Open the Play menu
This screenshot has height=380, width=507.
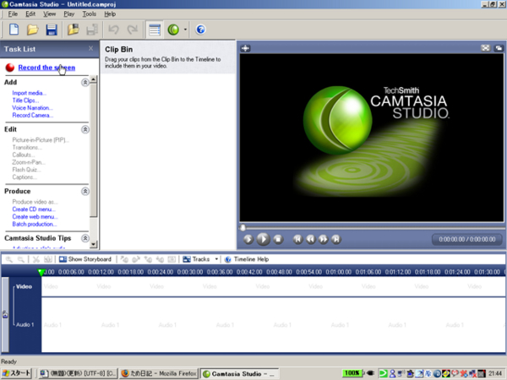click(x=69, y=14)
